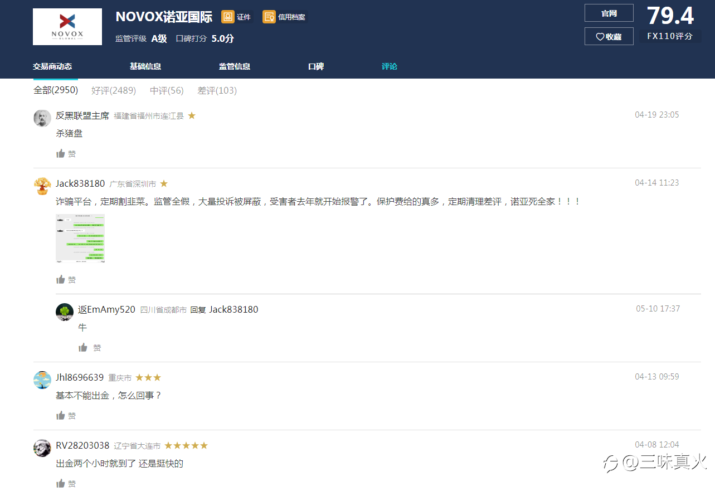Switch to the 监管信息 tab
The image size is (715, 491).
coord(235,66)
